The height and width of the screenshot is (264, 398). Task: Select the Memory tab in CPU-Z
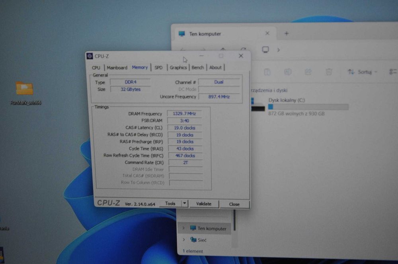pyautogui.click(x=140, y=68)
